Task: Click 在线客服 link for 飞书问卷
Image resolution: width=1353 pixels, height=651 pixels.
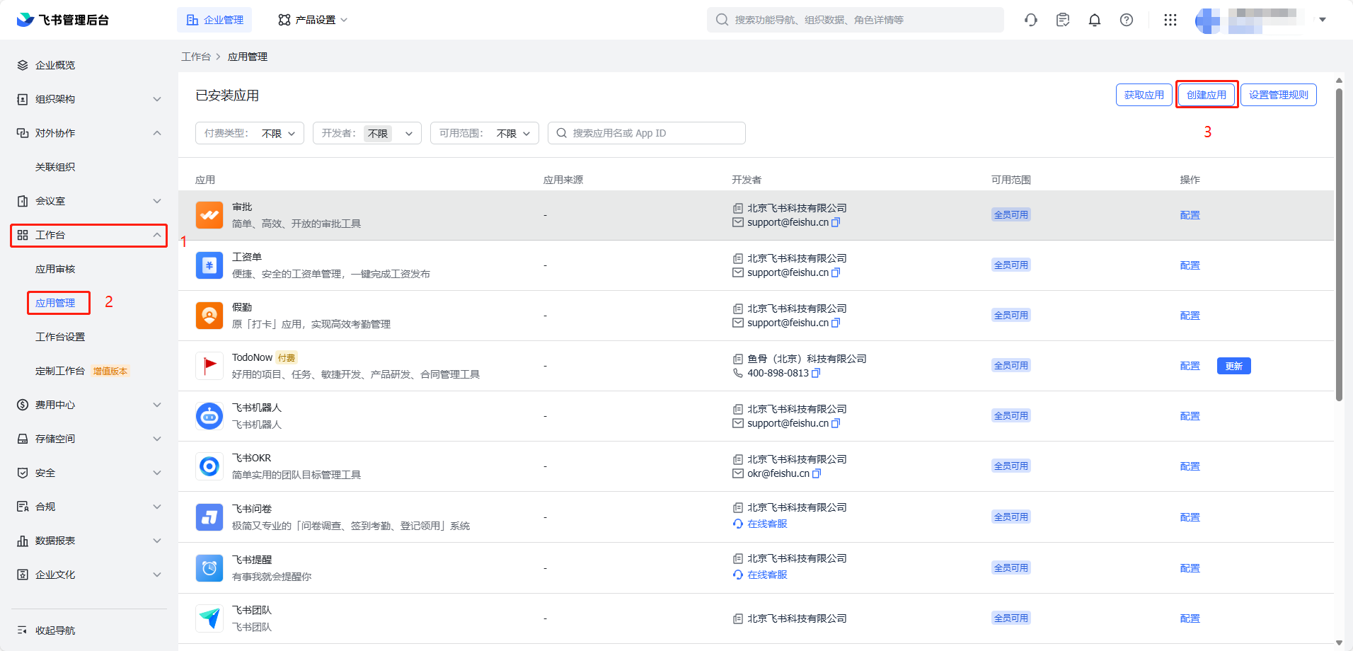Action: pos(767,524)
